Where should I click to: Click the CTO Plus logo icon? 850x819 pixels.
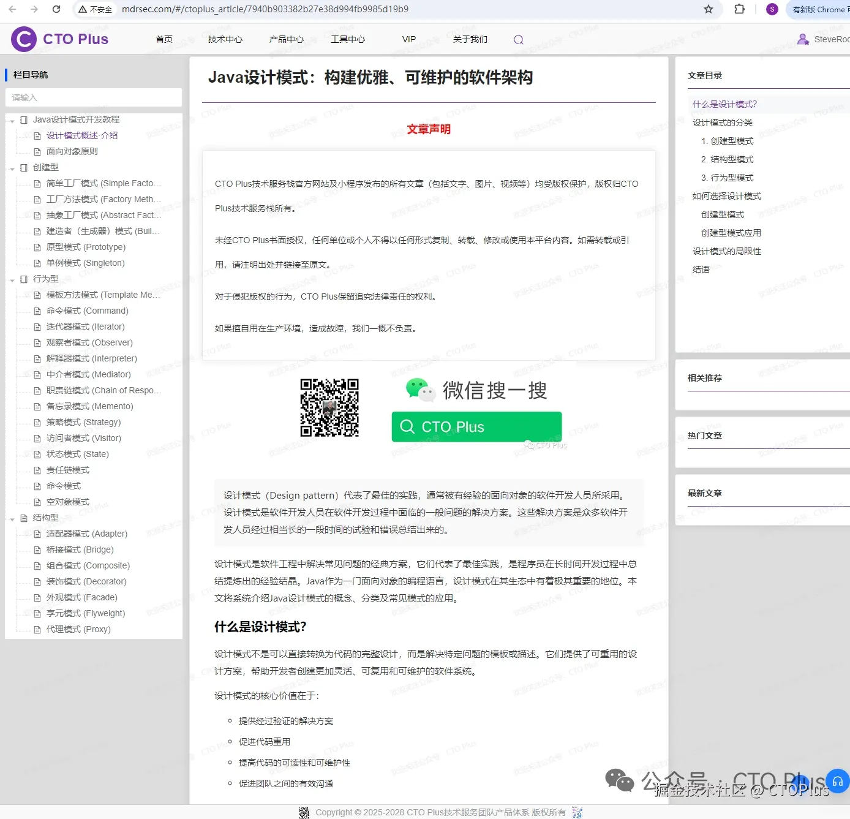(x=23, y=39)
